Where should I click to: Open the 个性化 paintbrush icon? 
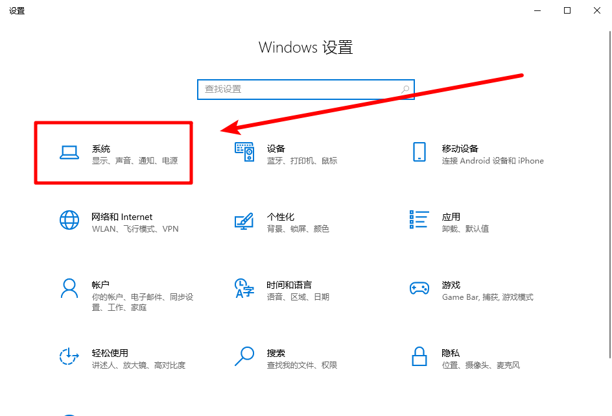pyautogui.click(x=244, y=221)
